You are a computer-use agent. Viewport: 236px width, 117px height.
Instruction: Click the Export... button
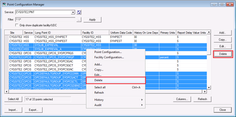click(33, 110)
